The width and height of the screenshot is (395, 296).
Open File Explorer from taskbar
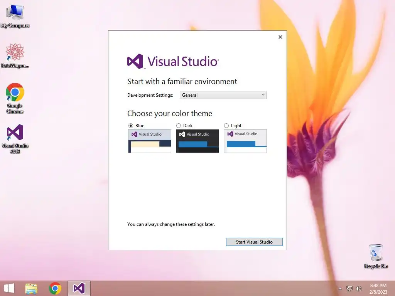pos(31,288)
